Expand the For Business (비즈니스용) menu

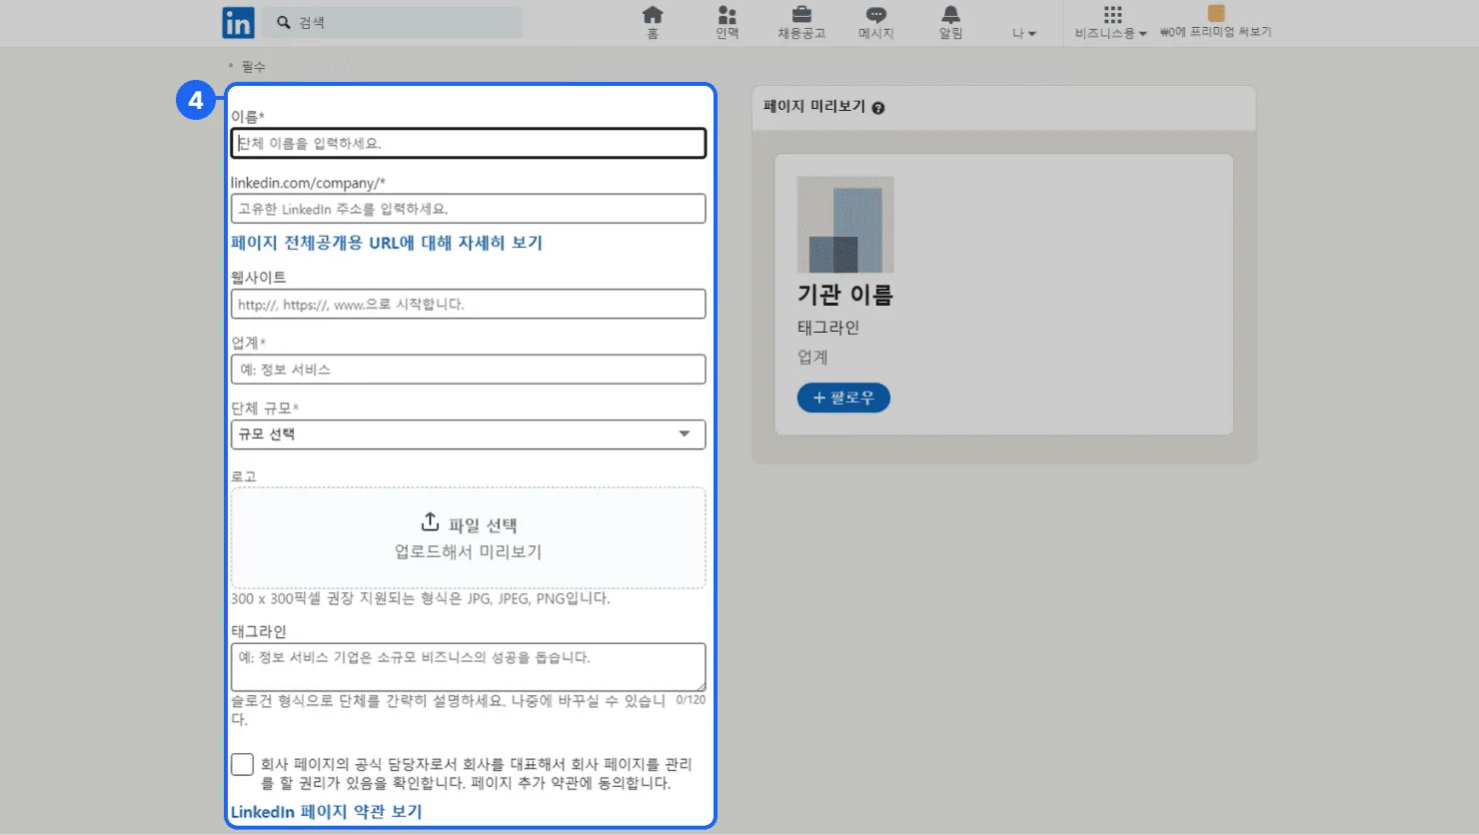(x=1111, y=22)
